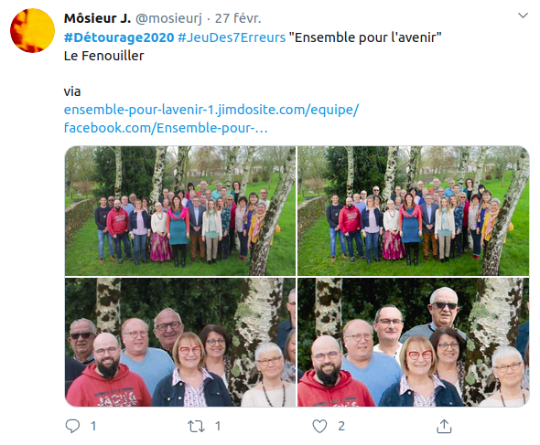Open the facebook.com/Ensemble-pour-… link

click(x=166, y=128)
